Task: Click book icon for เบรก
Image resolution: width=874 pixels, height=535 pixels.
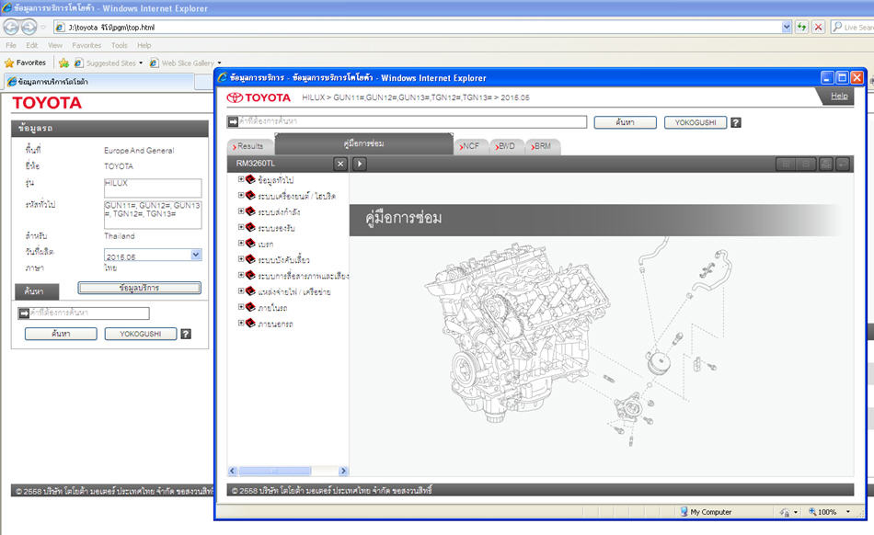Action: tap(250, 244)
